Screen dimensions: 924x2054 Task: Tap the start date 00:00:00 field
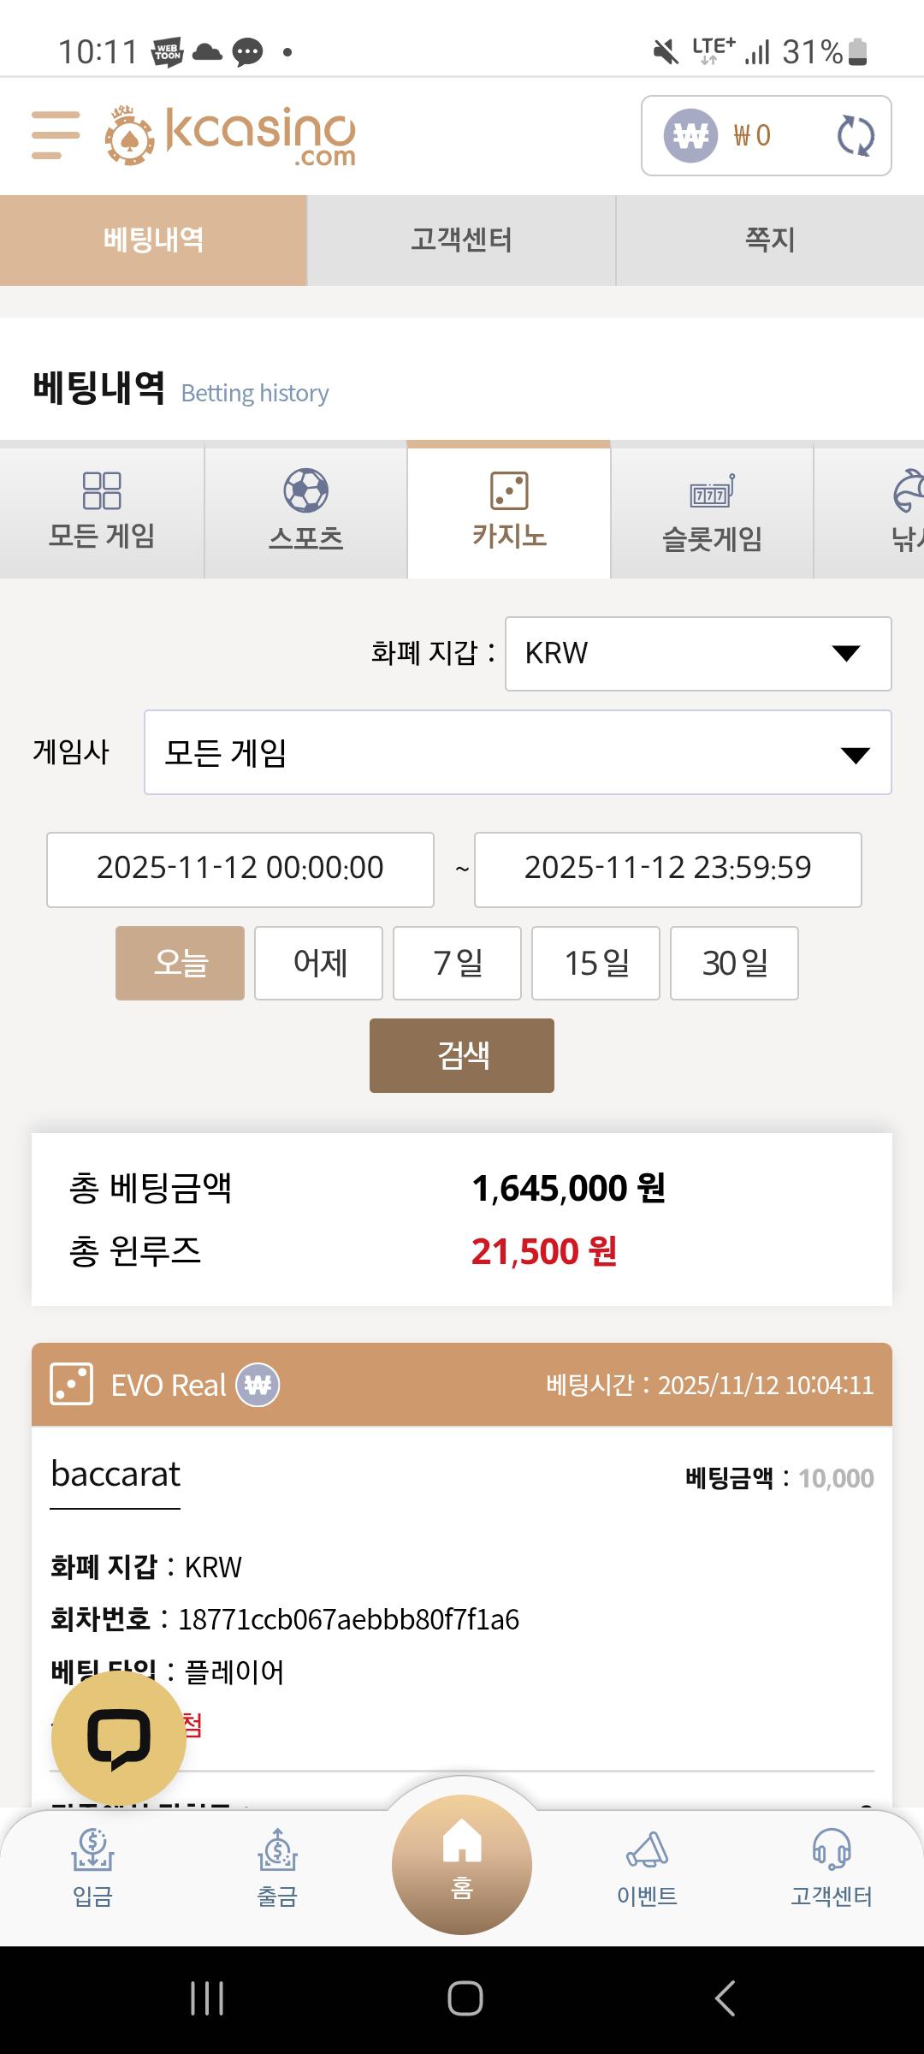pos(240,869)
